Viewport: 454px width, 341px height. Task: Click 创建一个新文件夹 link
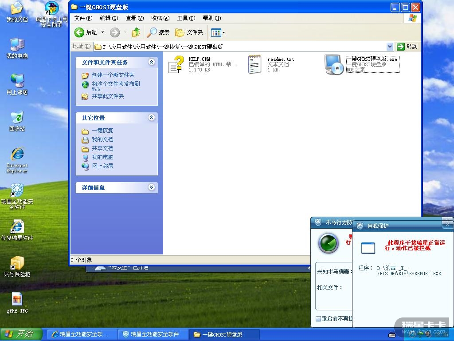coord(113,75)
